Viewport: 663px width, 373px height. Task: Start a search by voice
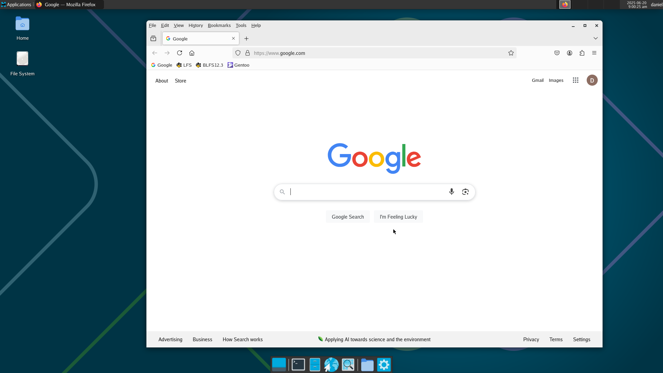452,192
